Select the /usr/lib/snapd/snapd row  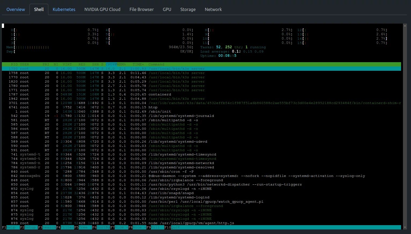[x=201, y=193]
